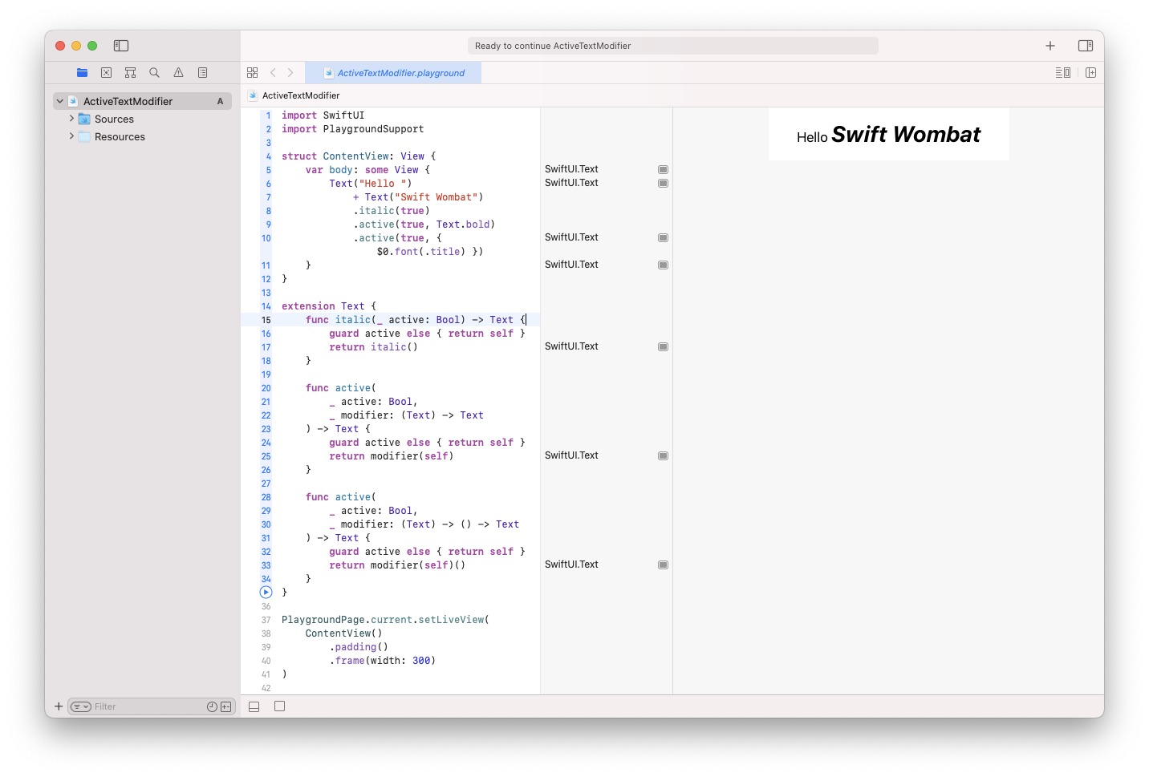This screenshot has width=1149, height=777.
Task: Show result for line 10 SwiftUI.Text
Action: (x=663, y=237)
